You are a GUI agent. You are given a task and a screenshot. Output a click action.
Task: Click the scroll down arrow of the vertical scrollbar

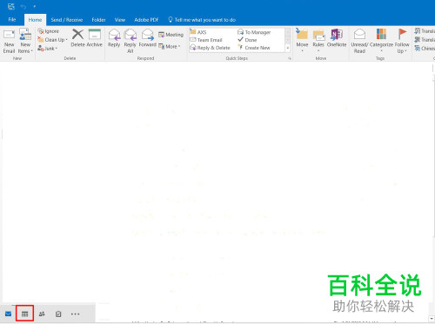tap(432, 319)
